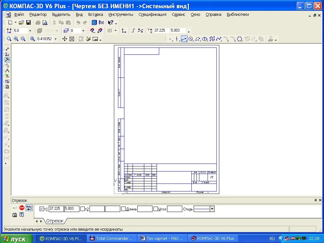Click the show all fit icon
This screenshot has height=243, width=324.
point(72,39)
